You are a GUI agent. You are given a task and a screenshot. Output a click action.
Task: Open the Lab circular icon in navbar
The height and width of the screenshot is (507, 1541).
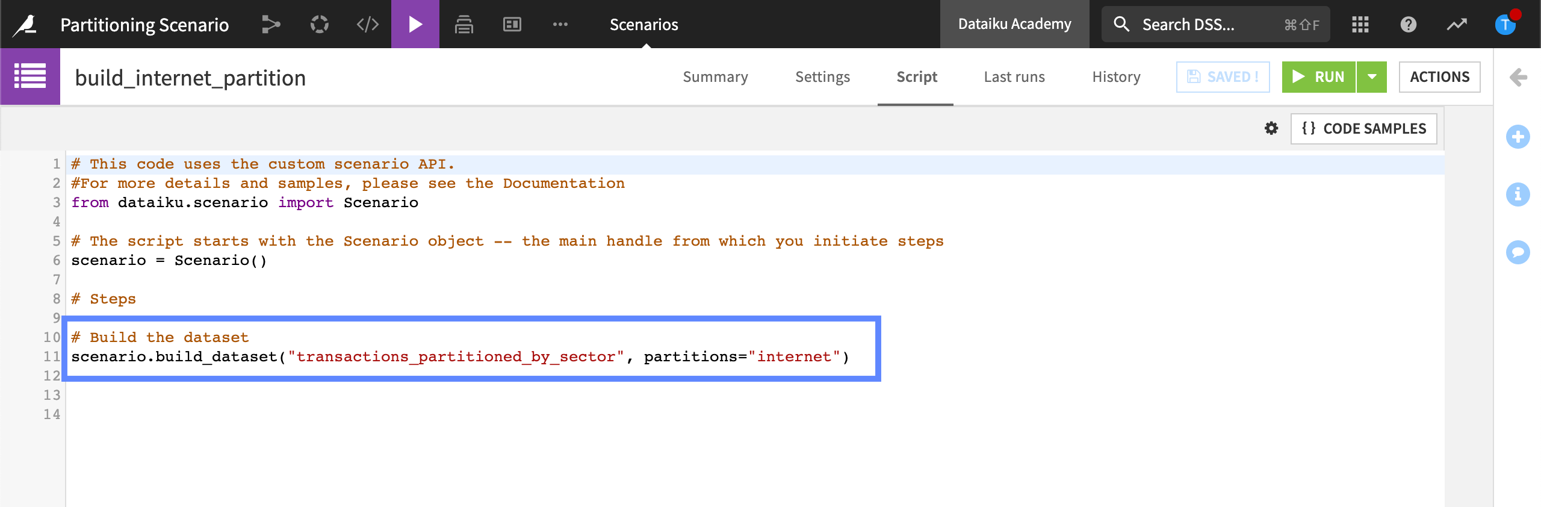pyautogui.click(x=319, y=25)
